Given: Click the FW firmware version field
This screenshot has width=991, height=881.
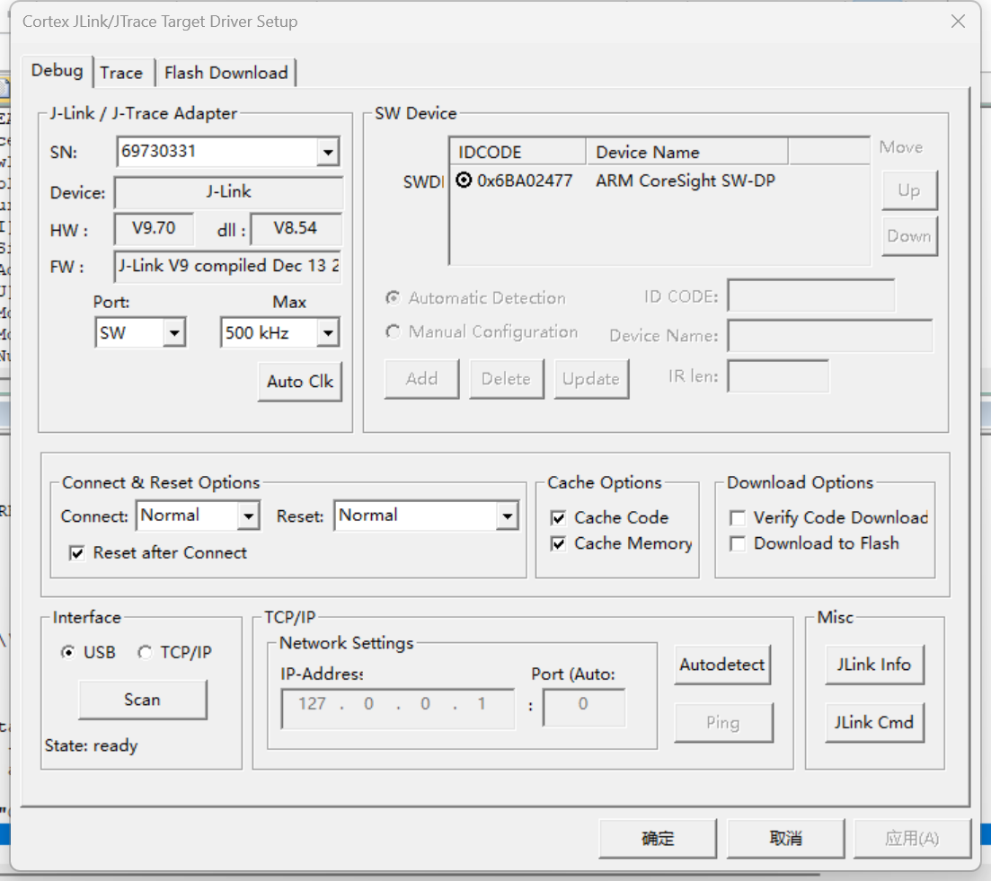Looking at the screenshot, I should pos(229,266).
